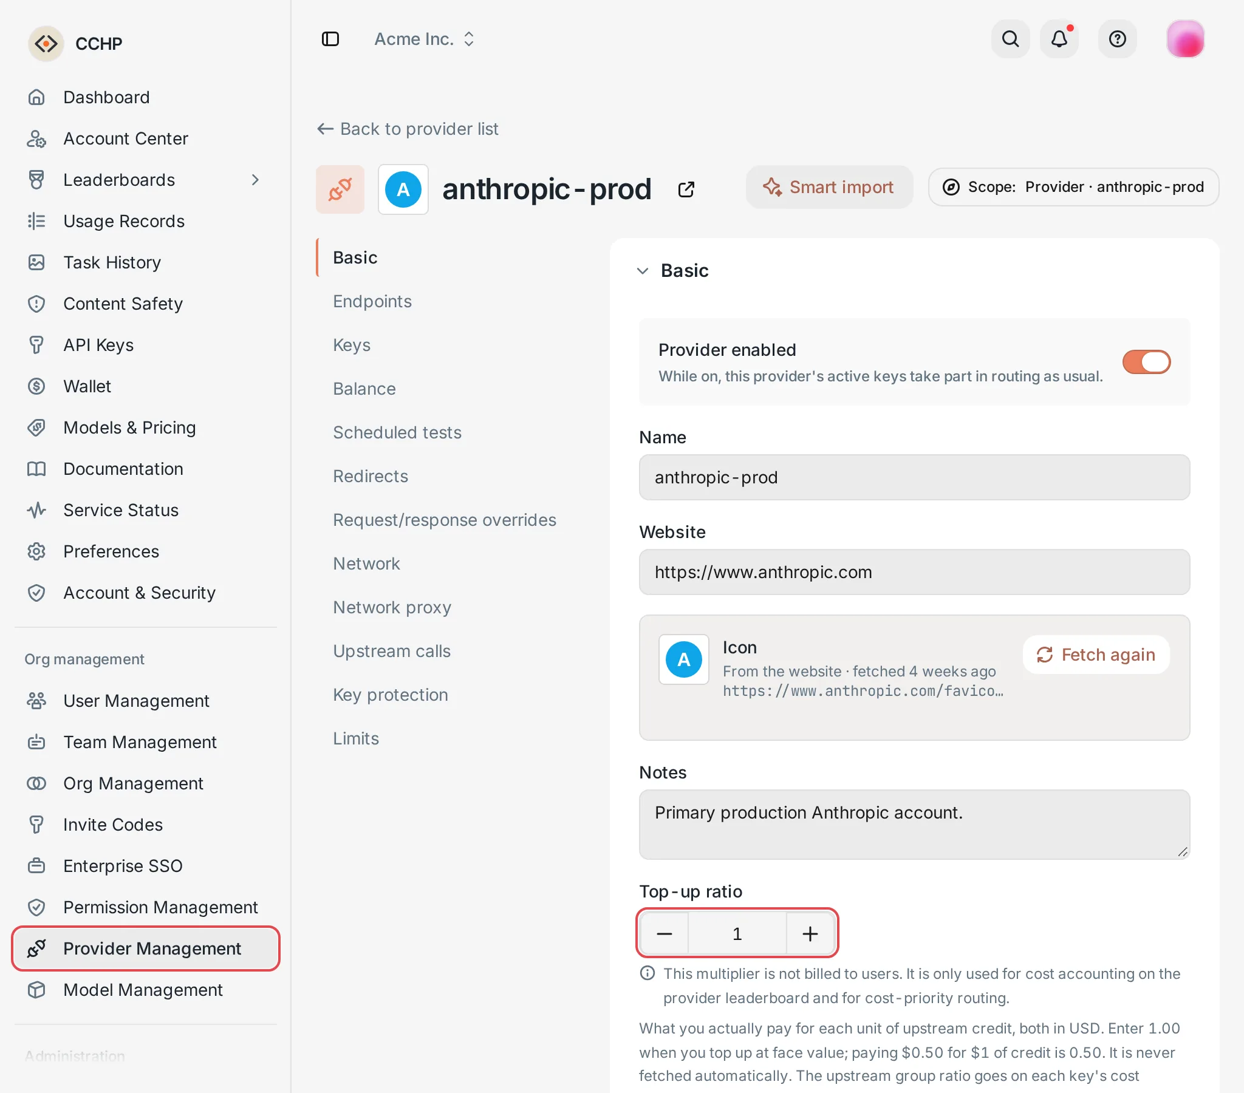Open Model Management in sidebar
This screenshot has height=1093, width=1244.
click(145, 990)
